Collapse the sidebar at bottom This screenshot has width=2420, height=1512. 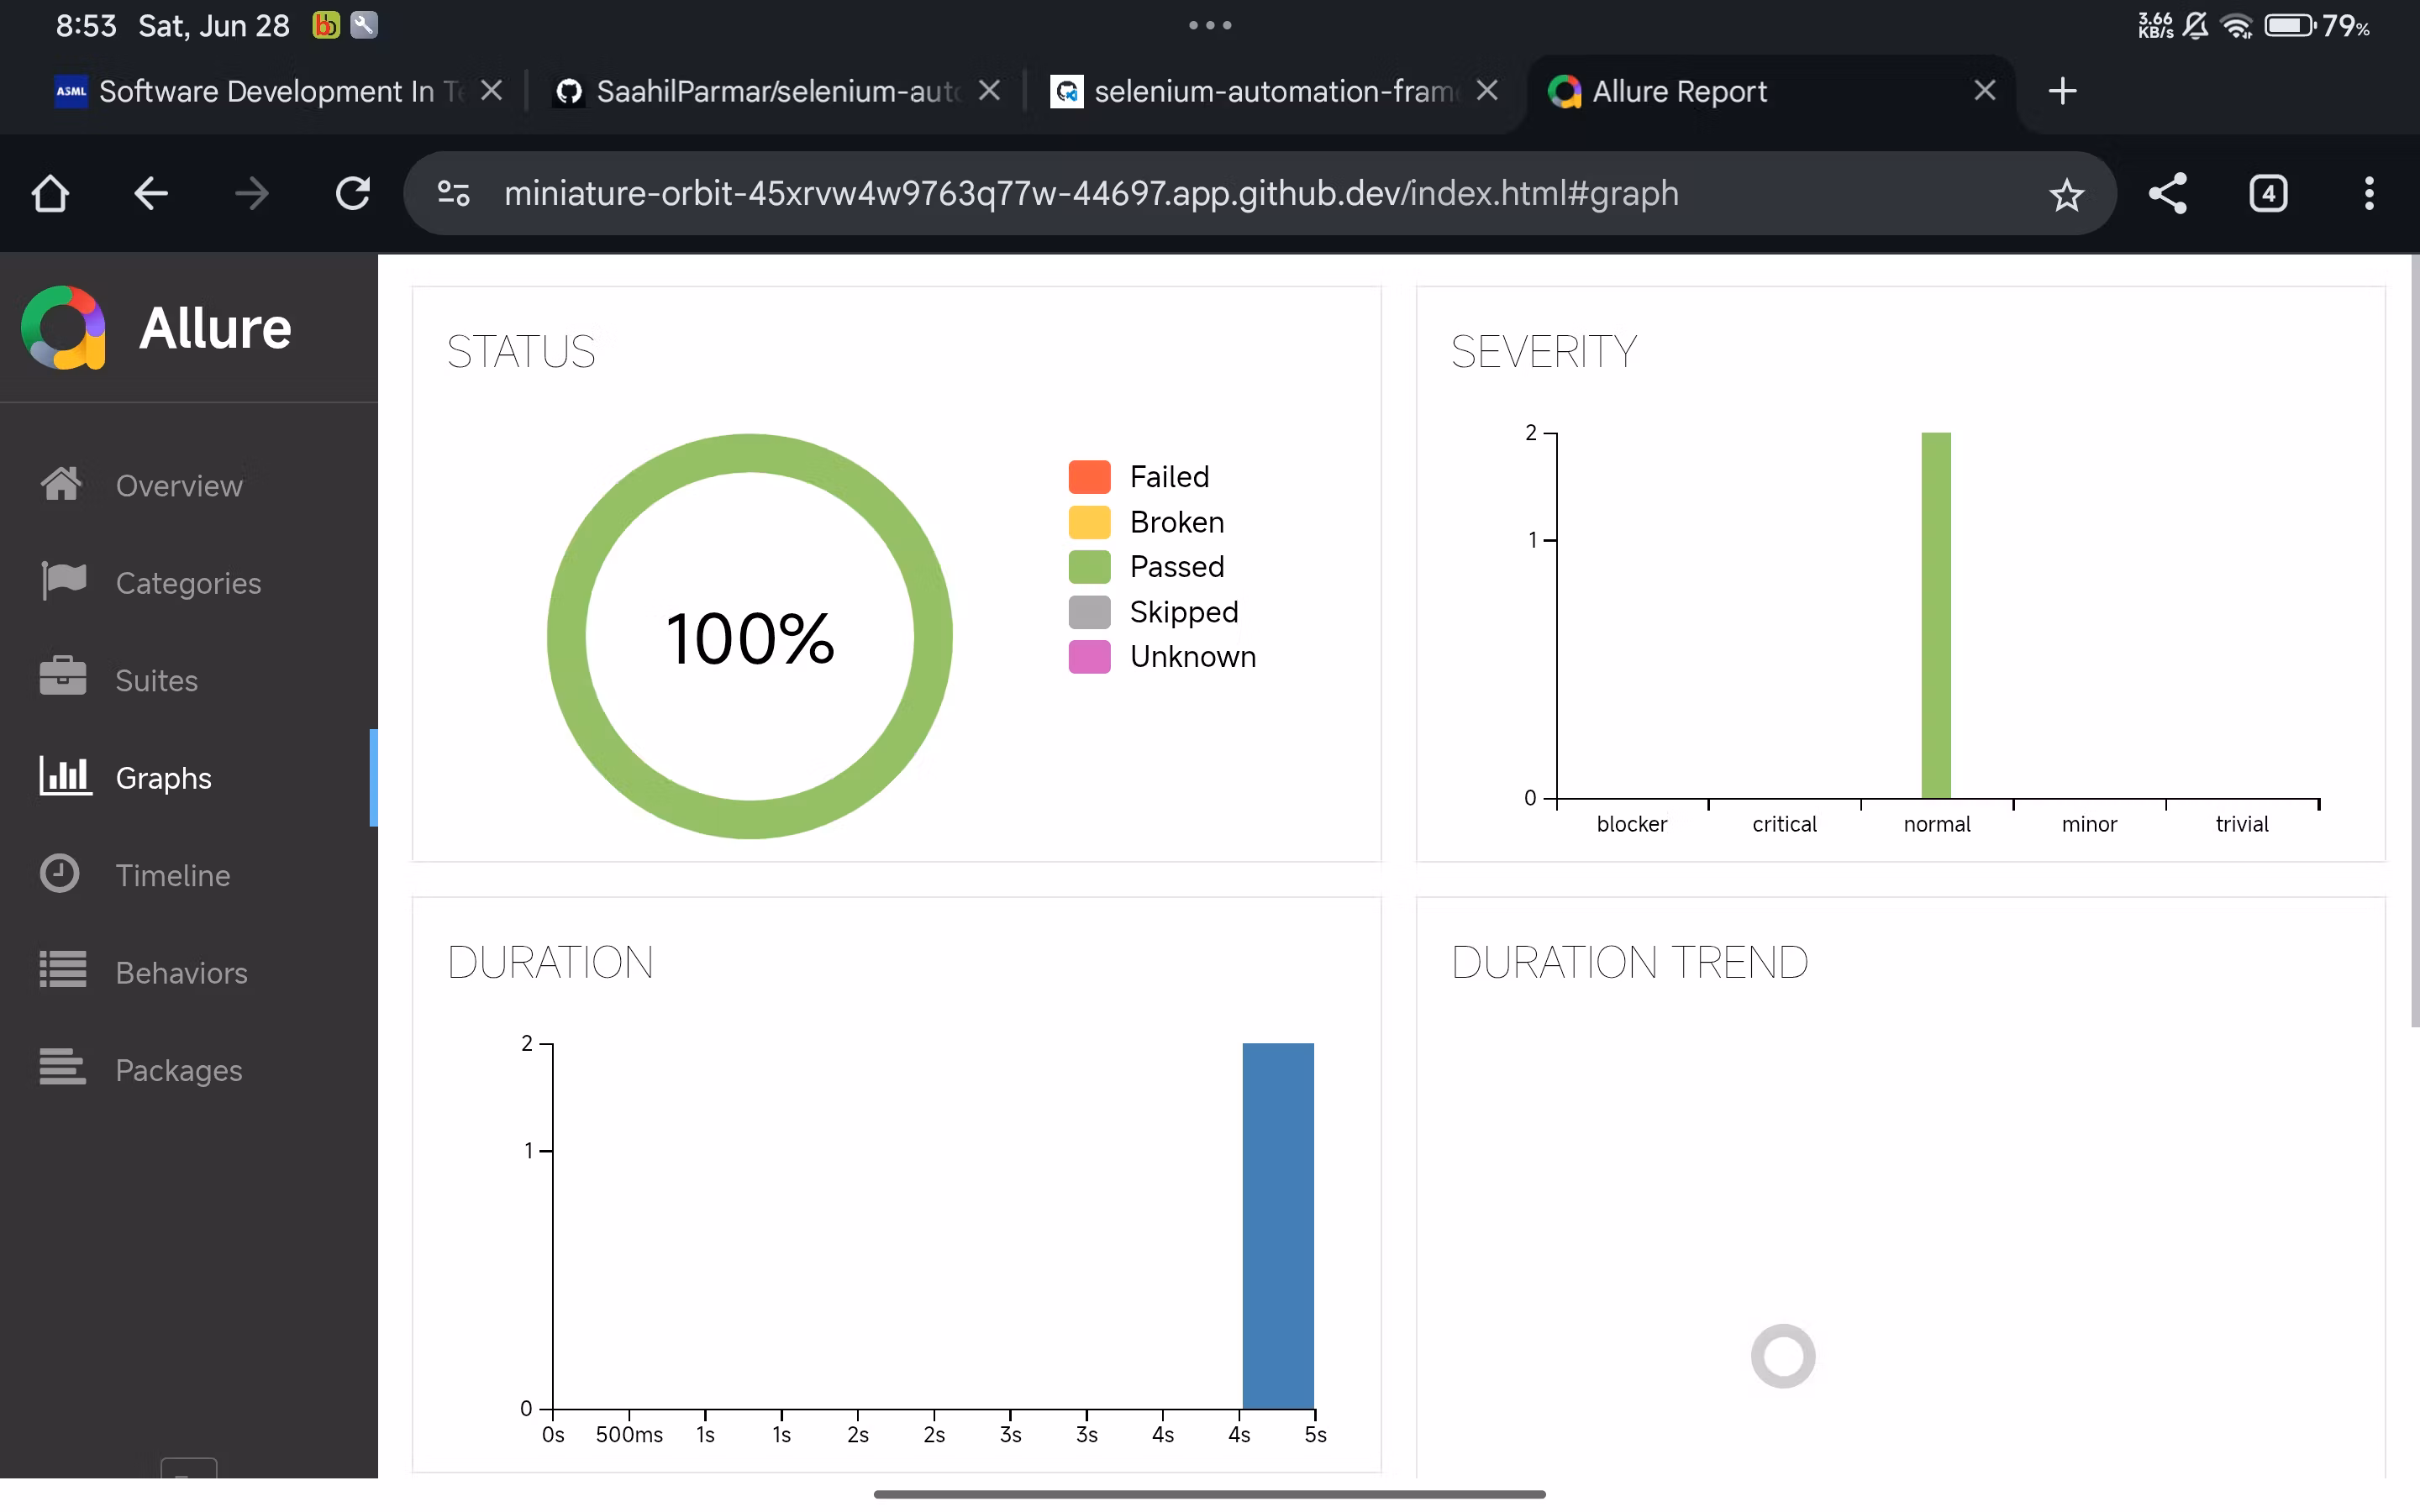tap(189, 1468)
